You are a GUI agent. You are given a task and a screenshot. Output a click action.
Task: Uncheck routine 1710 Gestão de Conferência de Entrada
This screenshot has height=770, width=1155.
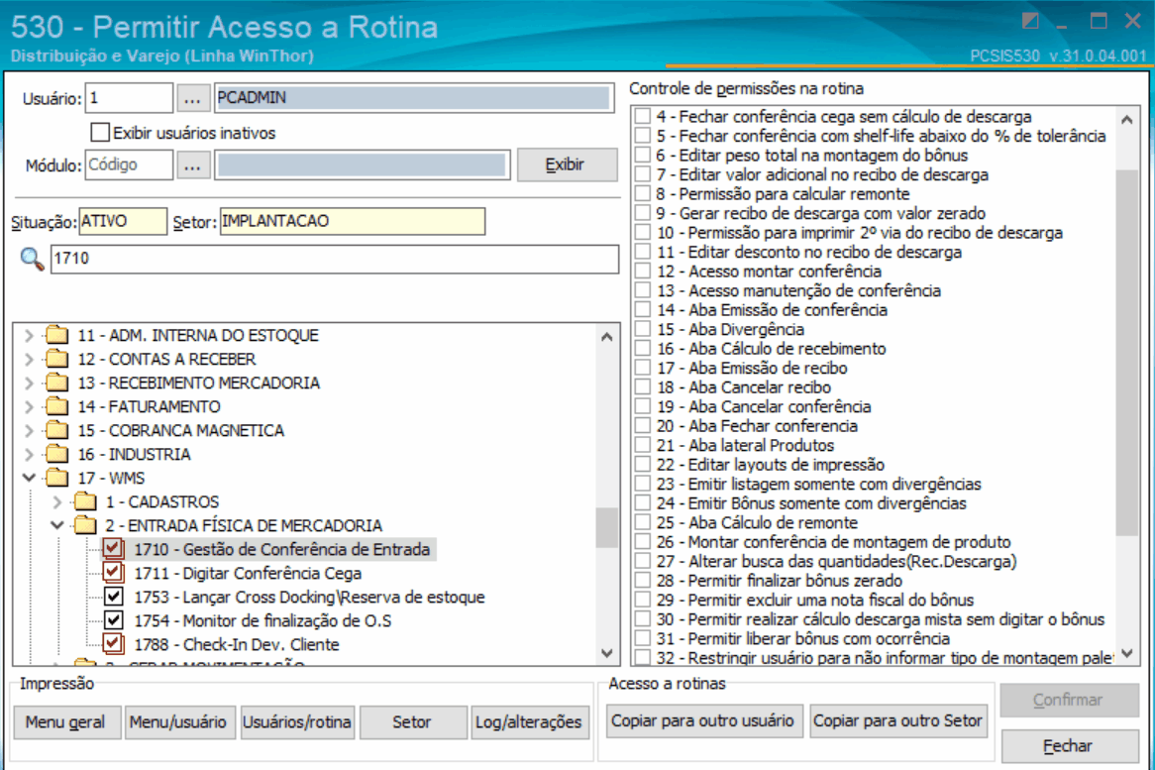point(113,549)
